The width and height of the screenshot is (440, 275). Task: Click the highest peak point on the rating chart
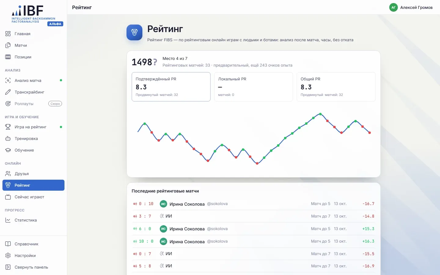click(x=321, y=114)
